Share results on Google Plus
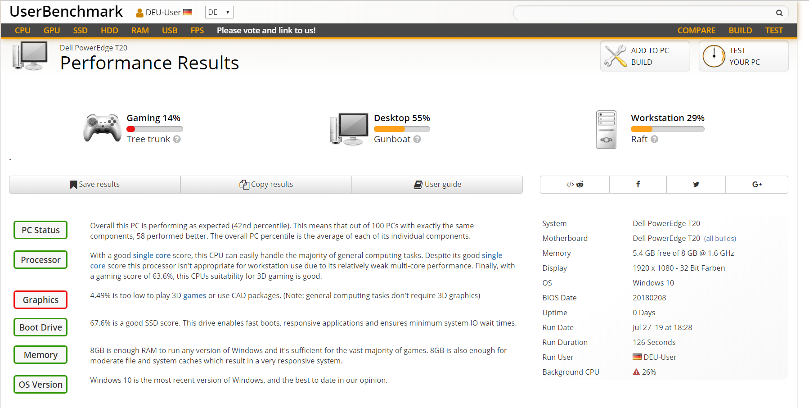 pos(757,185)
